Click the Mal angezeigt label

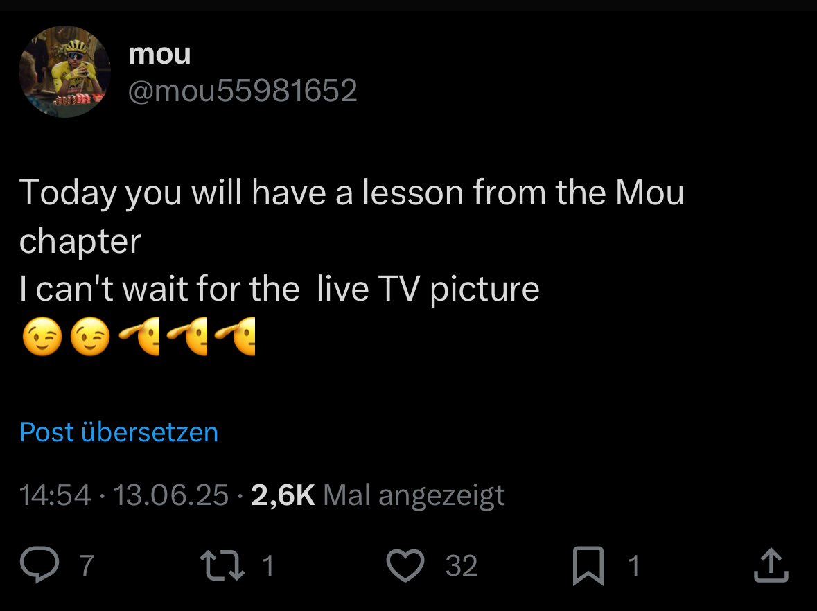point(414,495)
